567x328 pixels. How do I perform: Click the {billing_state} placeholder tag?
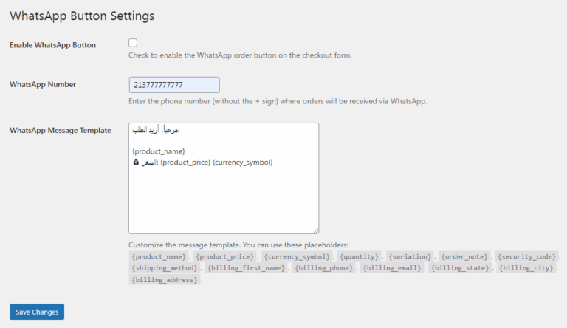click(x=461, y=268)
